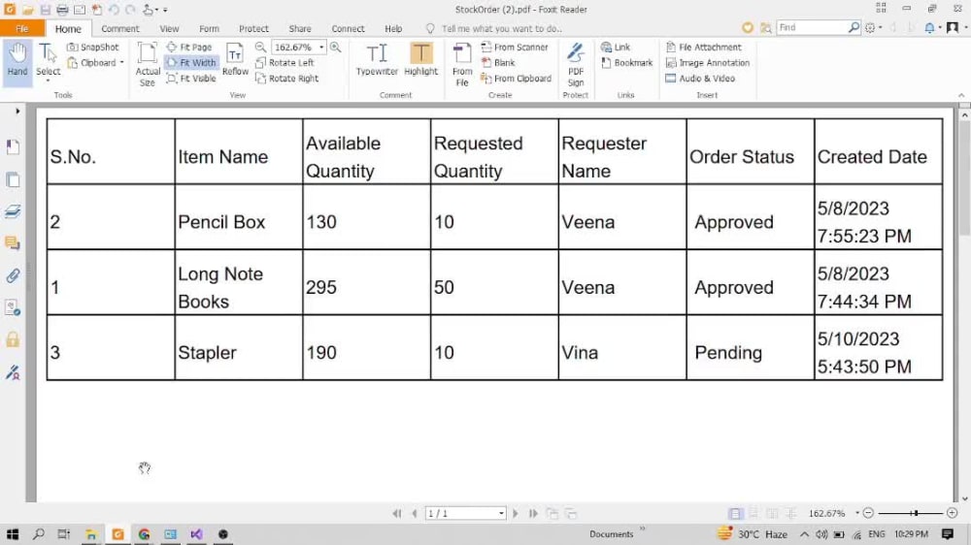Open the status bar zoom percent dropdown
Image resolution: width=971 pixels, height=545 pixels.
coord(857,513)
